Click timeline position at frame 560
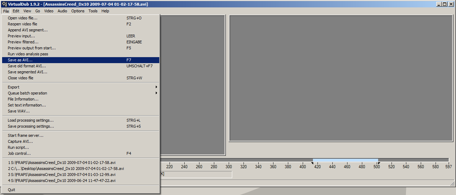456x195 pixels. [x=421, y=167]
